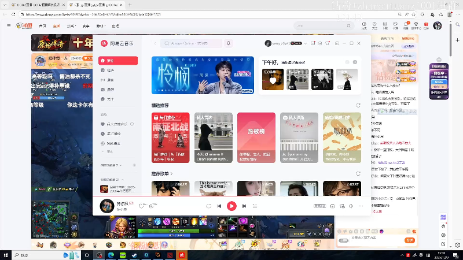Select the 精选 item in NetEase sidebar
Screen dimensions: 463x260
click(118, 70)
